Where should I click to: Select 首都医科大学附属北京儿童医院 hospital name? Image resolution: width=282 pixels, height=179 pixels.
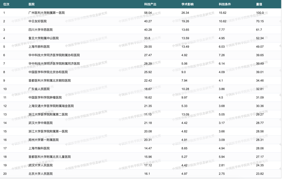pos(50,157)
